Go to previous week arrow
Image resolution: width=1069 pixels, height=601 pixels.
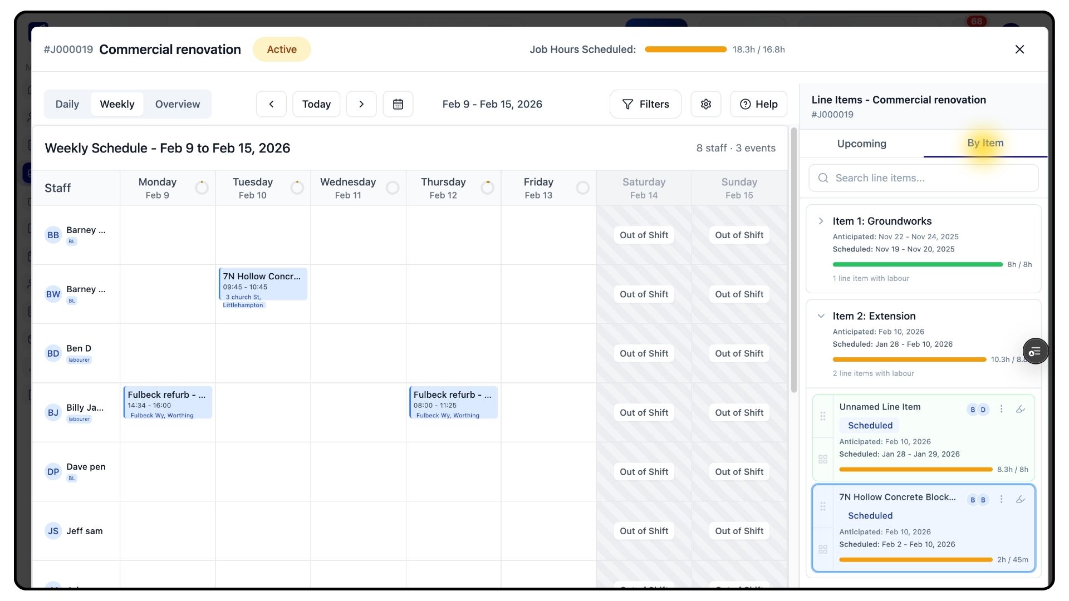(x=271, y=104)
